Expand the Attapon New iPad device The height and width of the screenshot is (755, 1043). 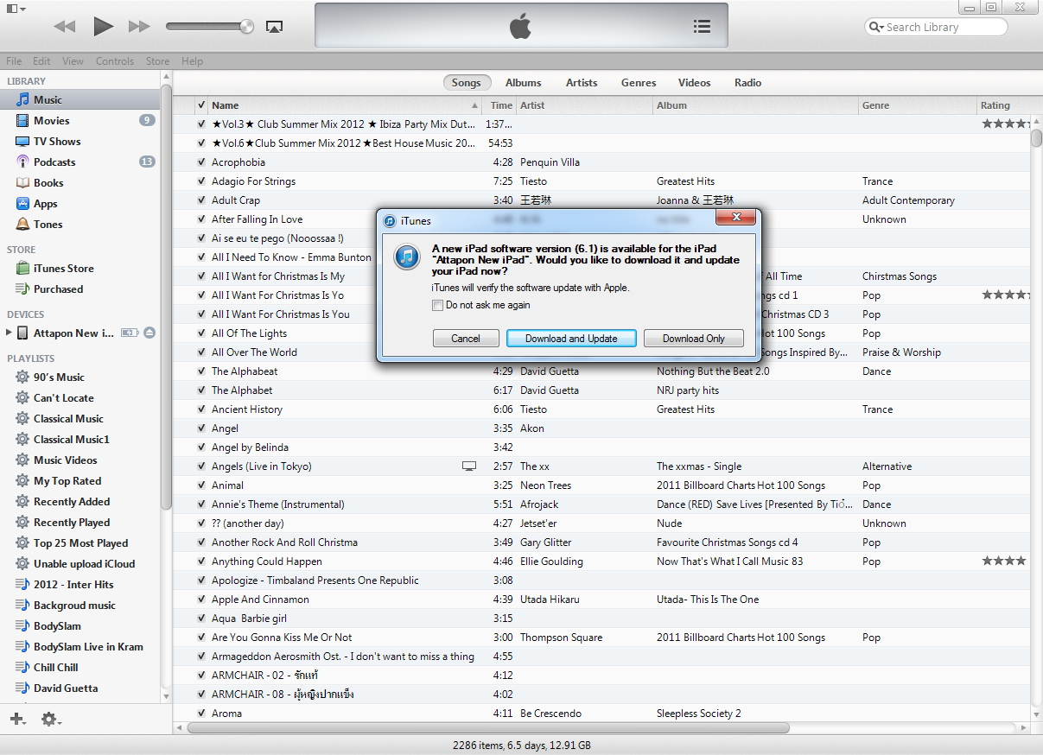pyautogui.click(x=9, y=333)
